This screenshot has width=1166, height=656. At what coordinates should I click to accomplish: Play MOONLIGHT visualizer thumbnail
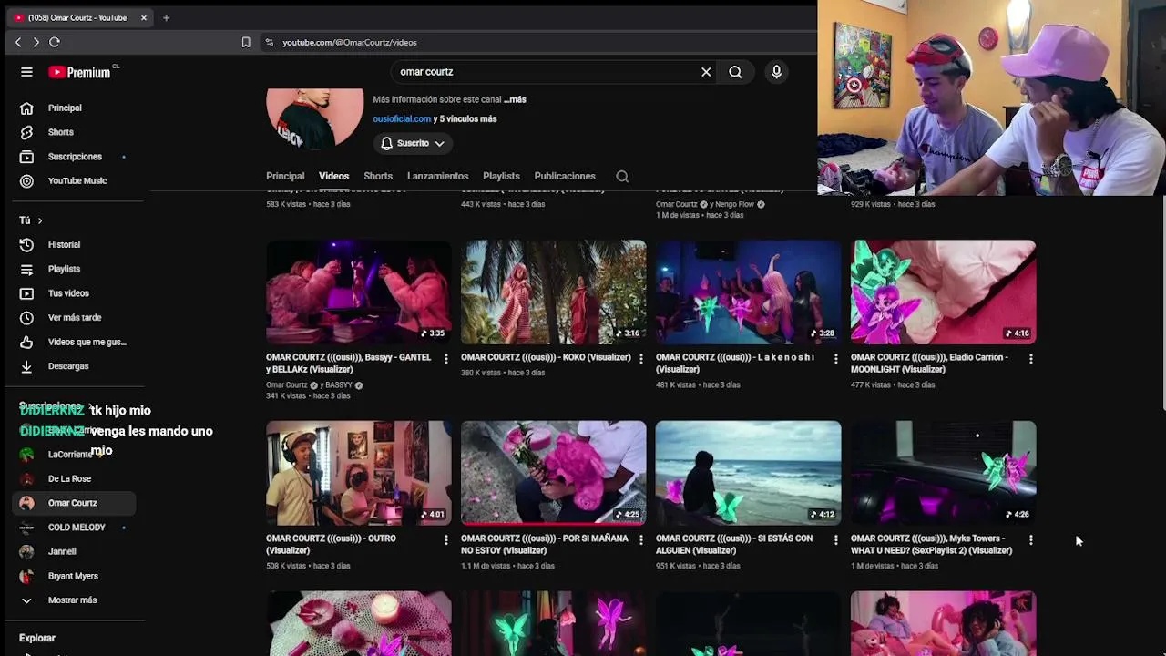[x=944, y=292]
